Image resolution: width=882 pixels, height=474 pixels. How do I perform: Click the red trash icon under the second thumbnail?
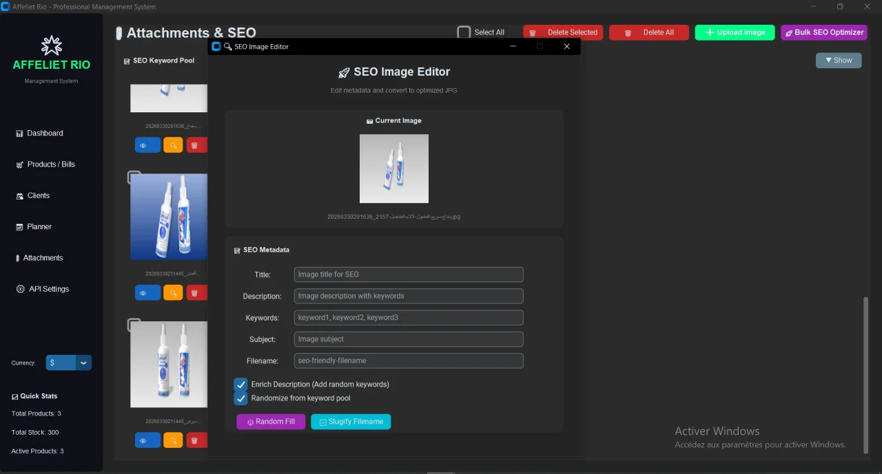coord(194,293)
